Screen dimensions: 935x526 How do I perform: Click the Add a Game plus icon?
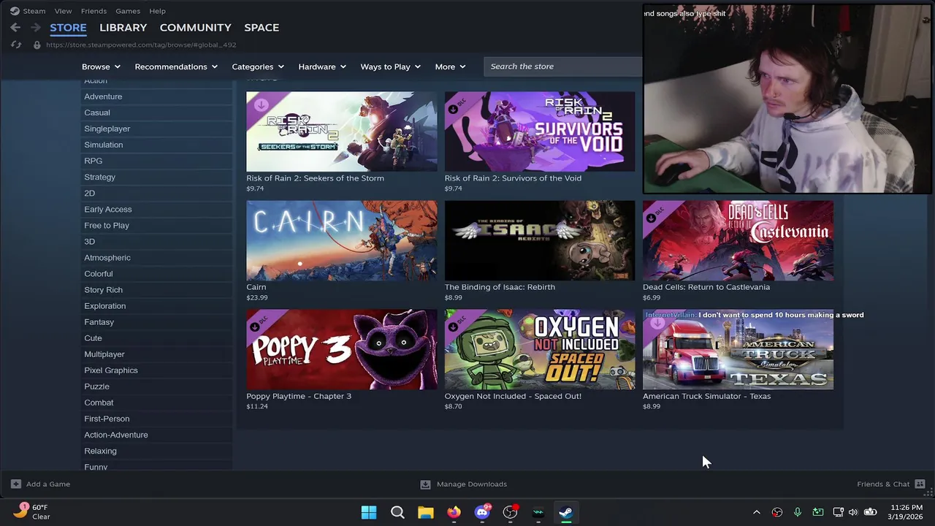tap(16, 484)
